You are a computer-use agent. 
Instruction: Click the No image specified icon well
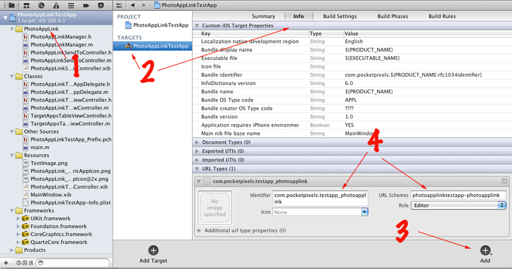pos(214,208)
